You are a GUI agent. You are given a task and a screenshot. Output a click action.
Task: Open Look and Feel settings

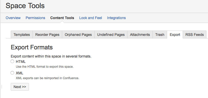[x=91, y=18]
